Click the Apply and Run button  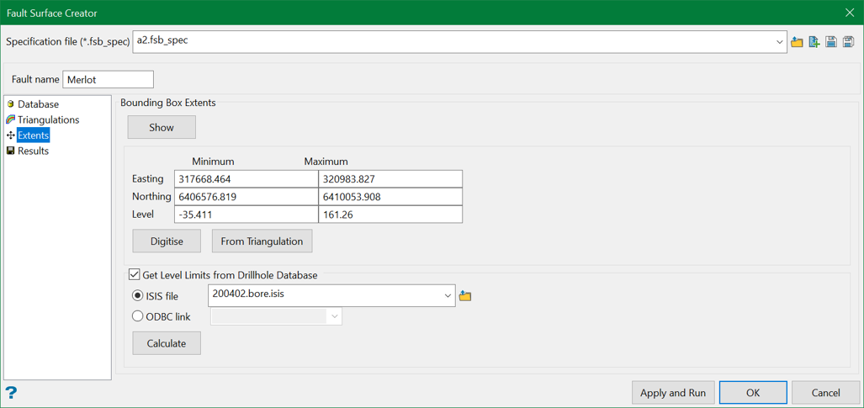(x=672, y=393)
